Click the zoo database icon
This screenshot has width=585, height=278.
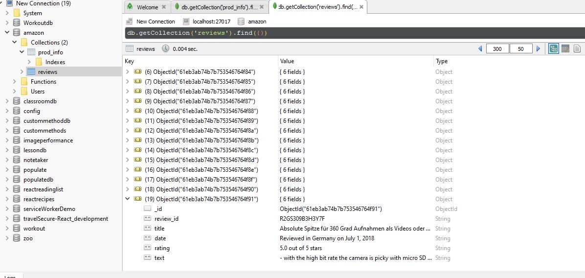pyautogui.click(x=17, y=238)
